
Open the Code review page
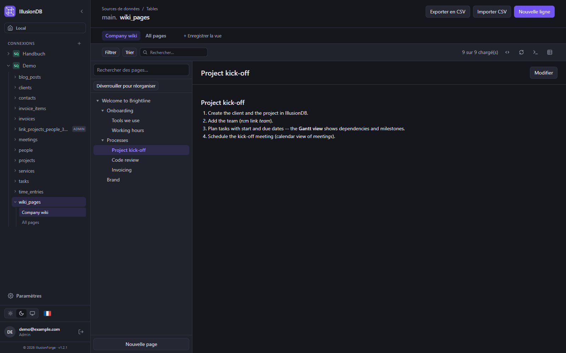coord(141,160)
